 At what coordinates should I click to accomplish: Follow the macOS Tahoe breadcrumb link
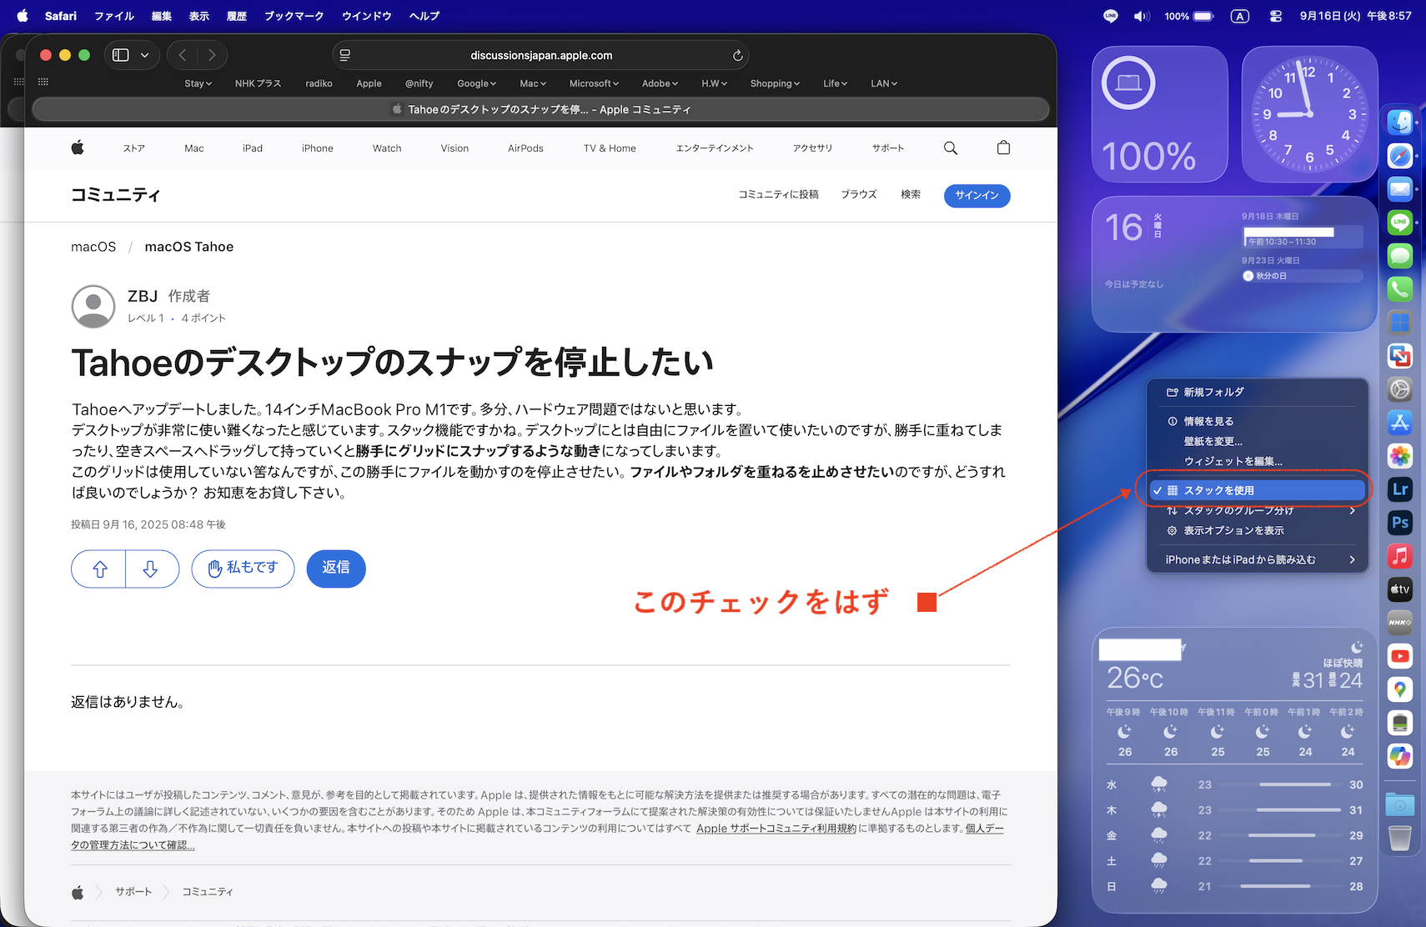pos(189,247)
